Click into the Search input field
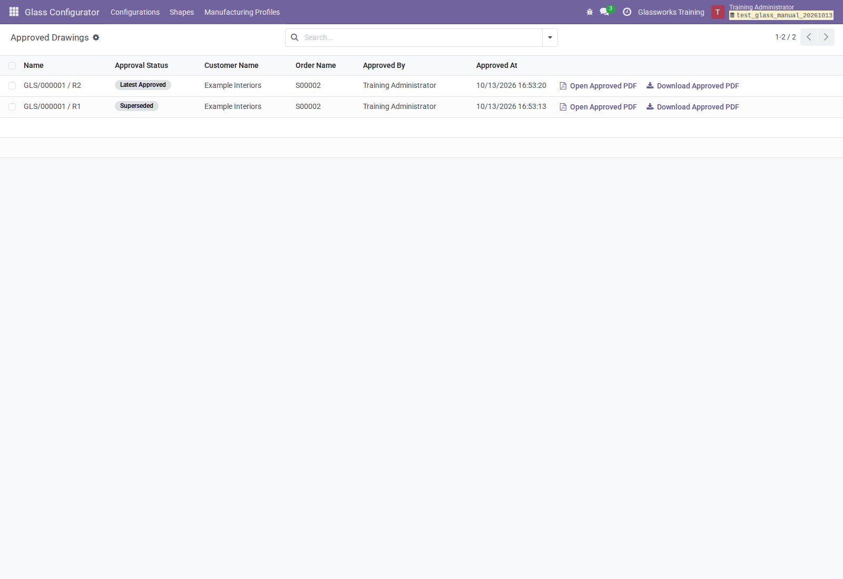The image size is (843, 579). pos(421,37)
